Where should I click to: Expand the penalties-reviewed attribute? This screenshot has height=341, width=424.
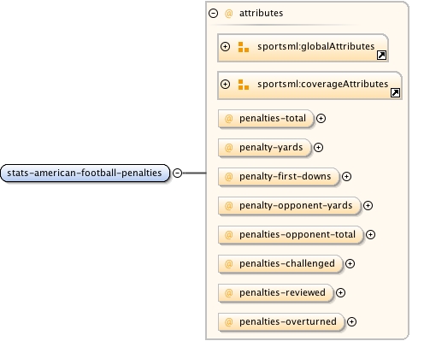pyautogui.click(x=340, y=292)
